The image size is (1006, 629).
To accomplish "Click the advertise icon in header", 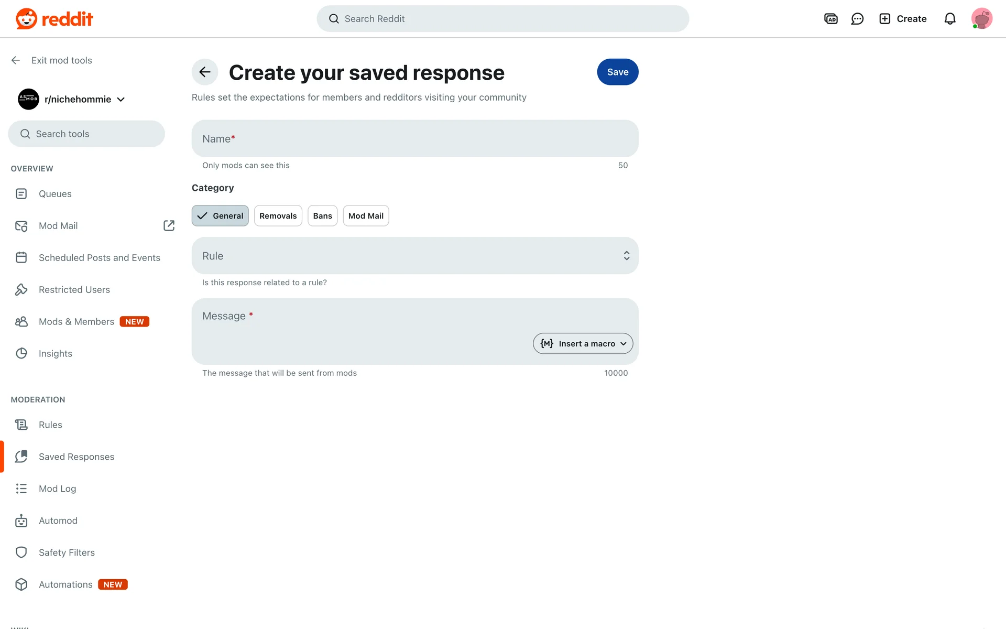I will 830,19.
